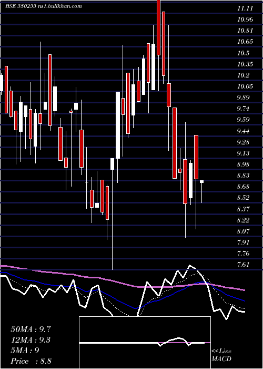Click the 9.44 price axis label
The width and height of the screenshot is (263, 369).
tap(243, 131)
